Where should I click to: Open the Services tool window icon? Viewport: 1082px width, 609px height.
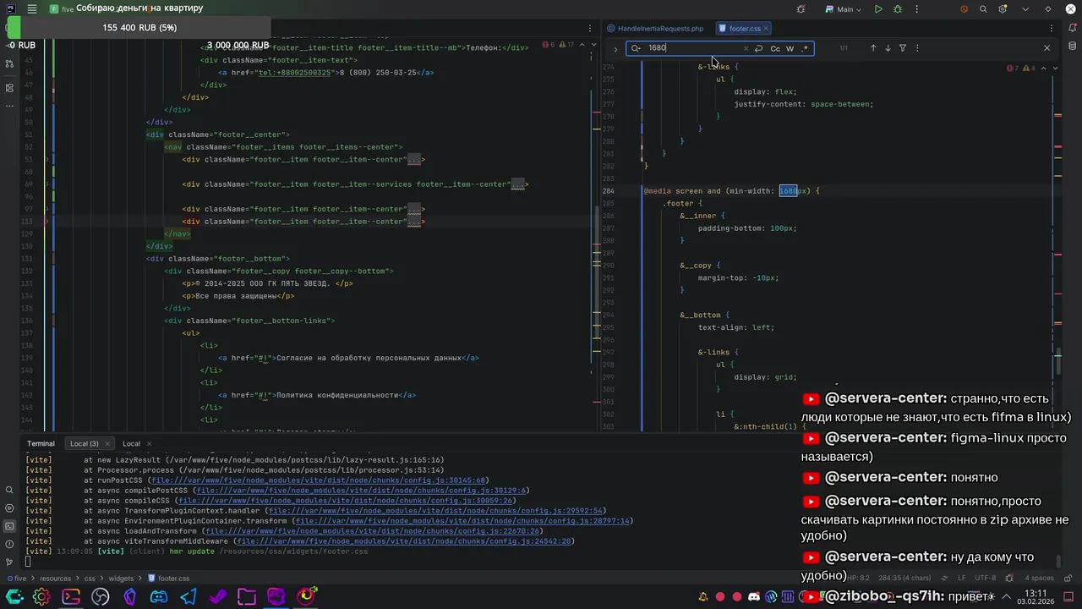tap(9, 507)
